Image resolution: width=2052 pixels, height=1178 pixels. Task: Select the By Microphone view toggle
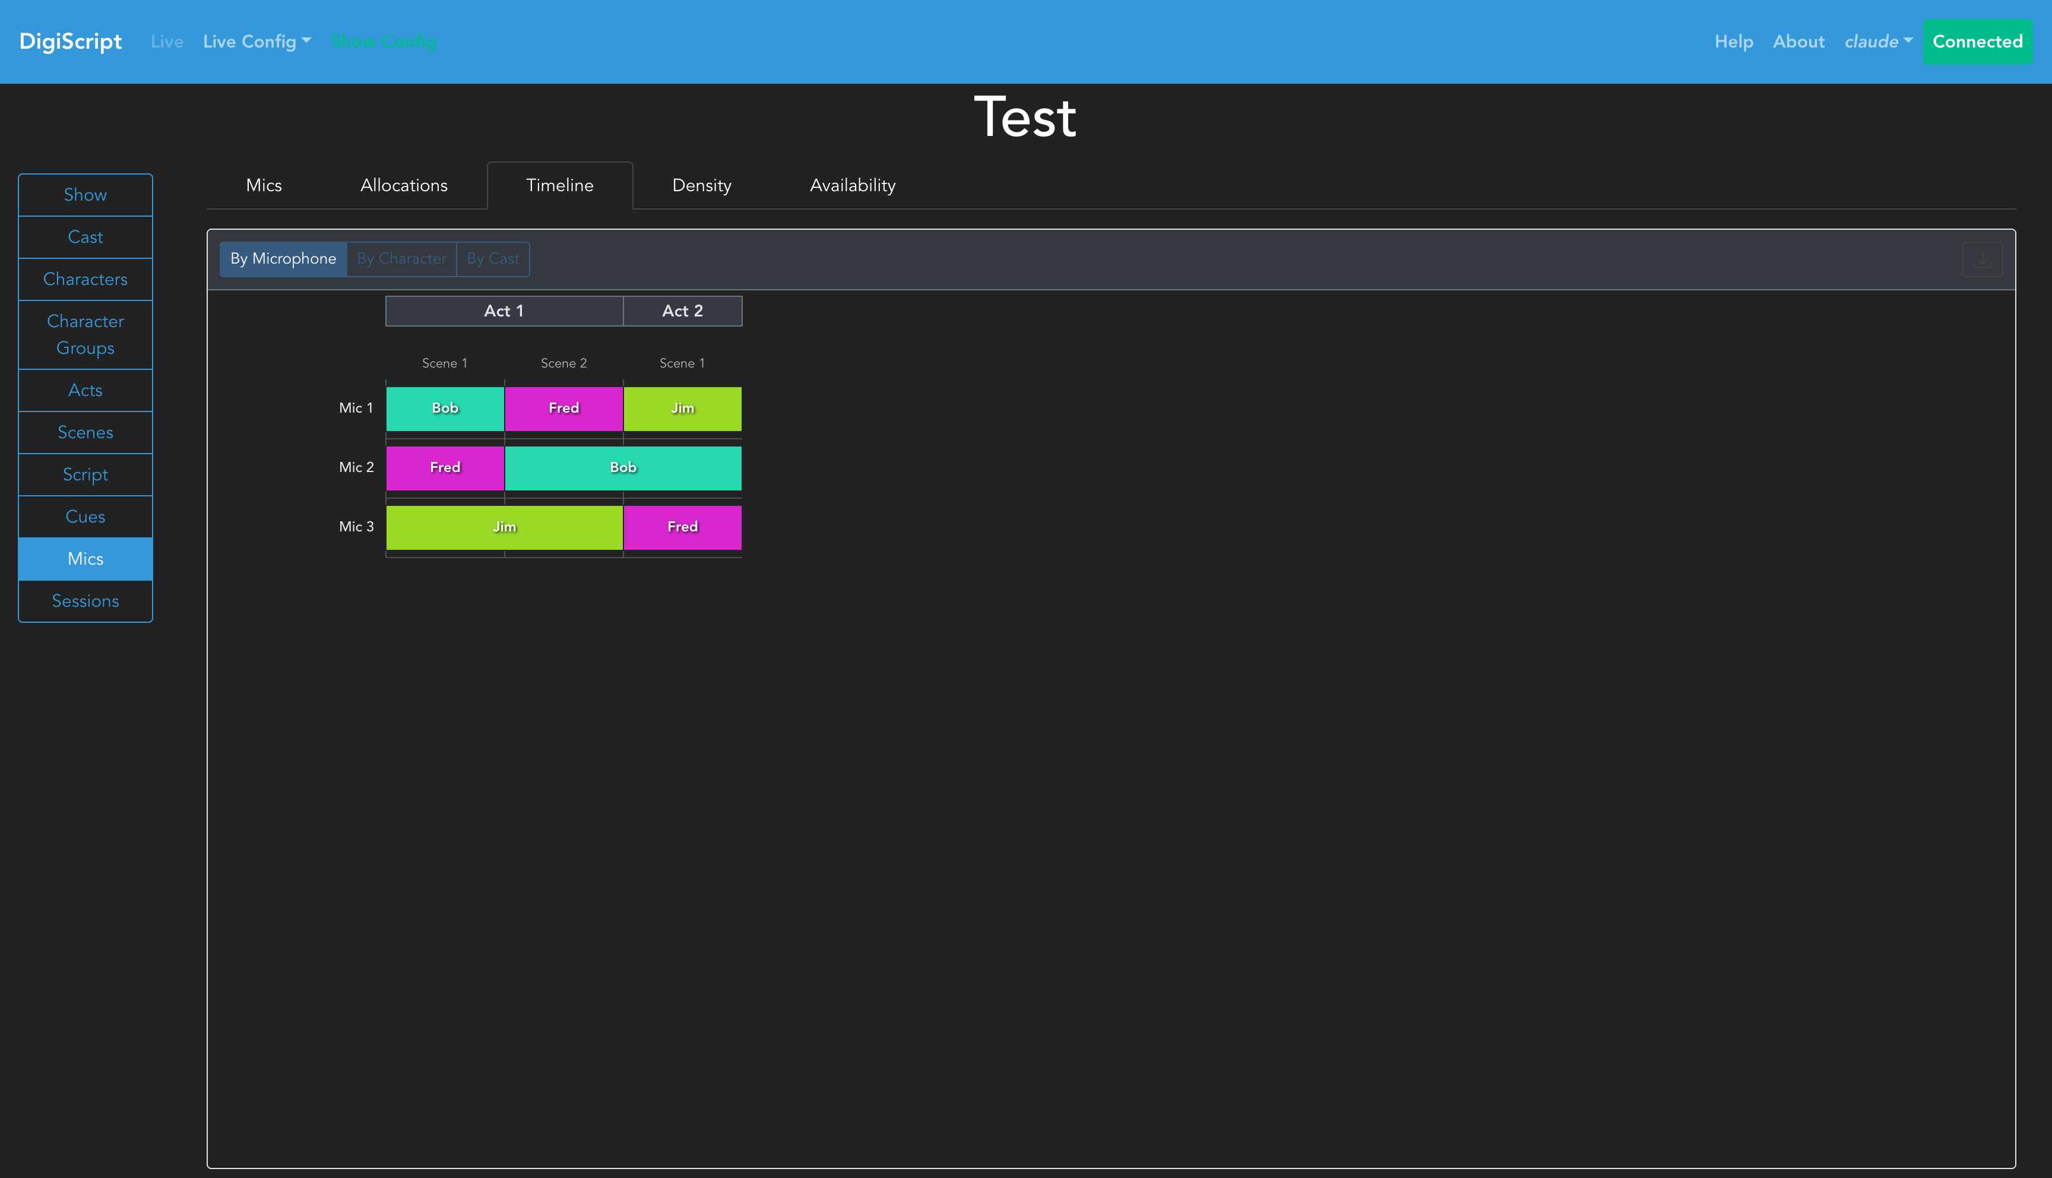tap(283, 259)
